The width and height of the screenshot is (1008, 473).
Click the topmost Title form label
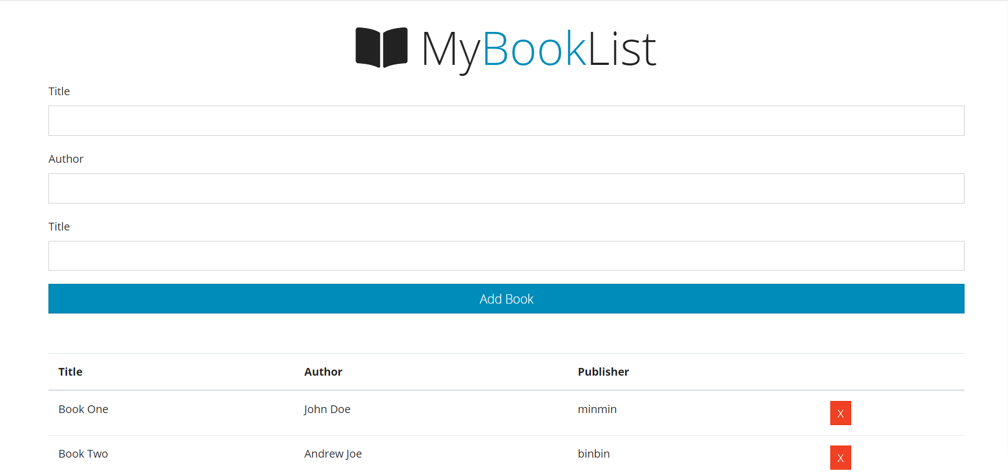point(59,91)
